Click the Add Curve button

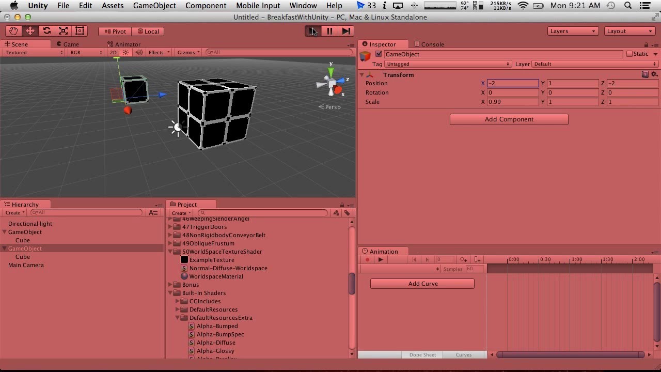pos(422,283)
